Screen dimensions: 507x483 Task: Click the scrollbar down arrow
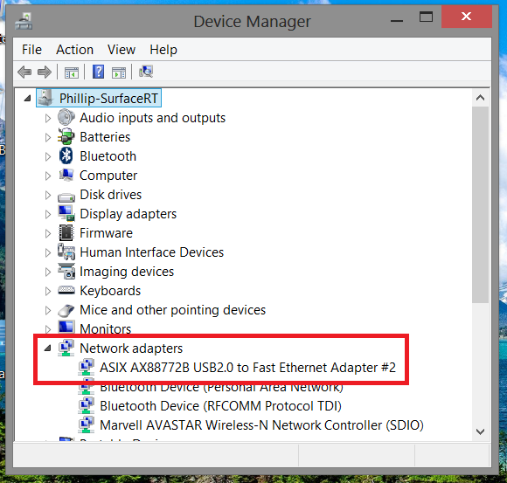coord(480,431)
